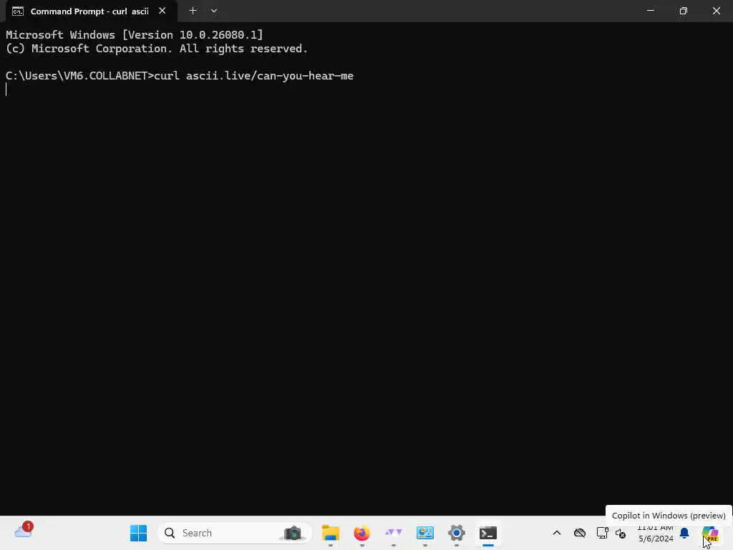Image resolution: width=733 pixels, height=550 pixels.
Task: Click the taskbar Search box
Action: click(x=234, y=533)
